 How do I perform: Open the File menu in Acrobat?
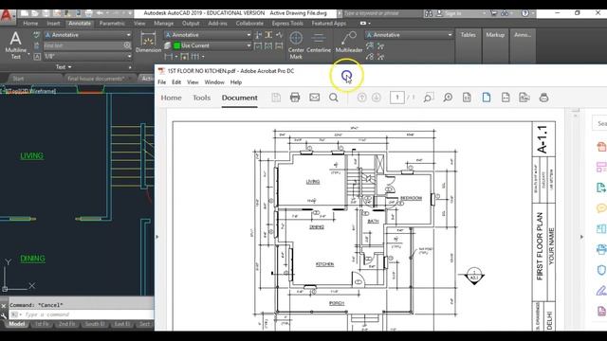162,82
